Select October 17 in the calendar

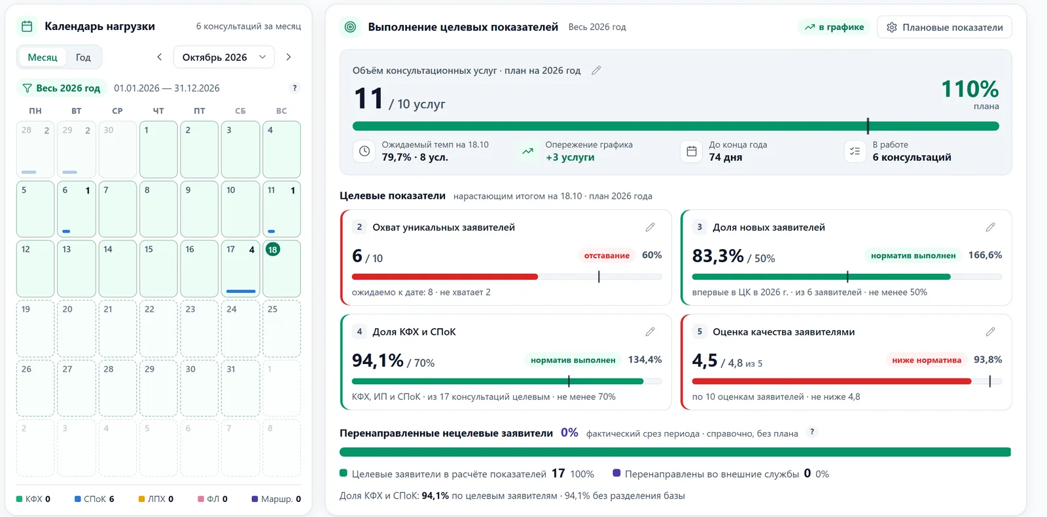[240, 269]
